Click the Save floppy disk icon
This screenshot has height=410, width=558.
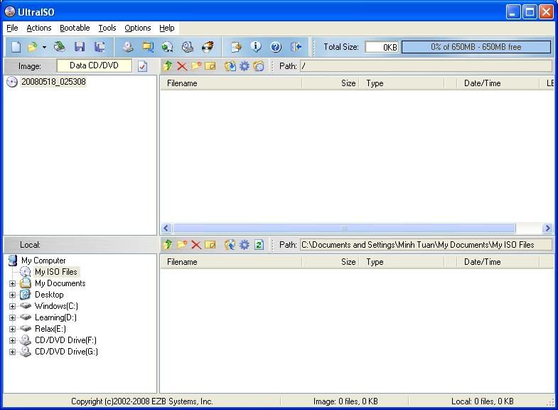click(80, 47)
